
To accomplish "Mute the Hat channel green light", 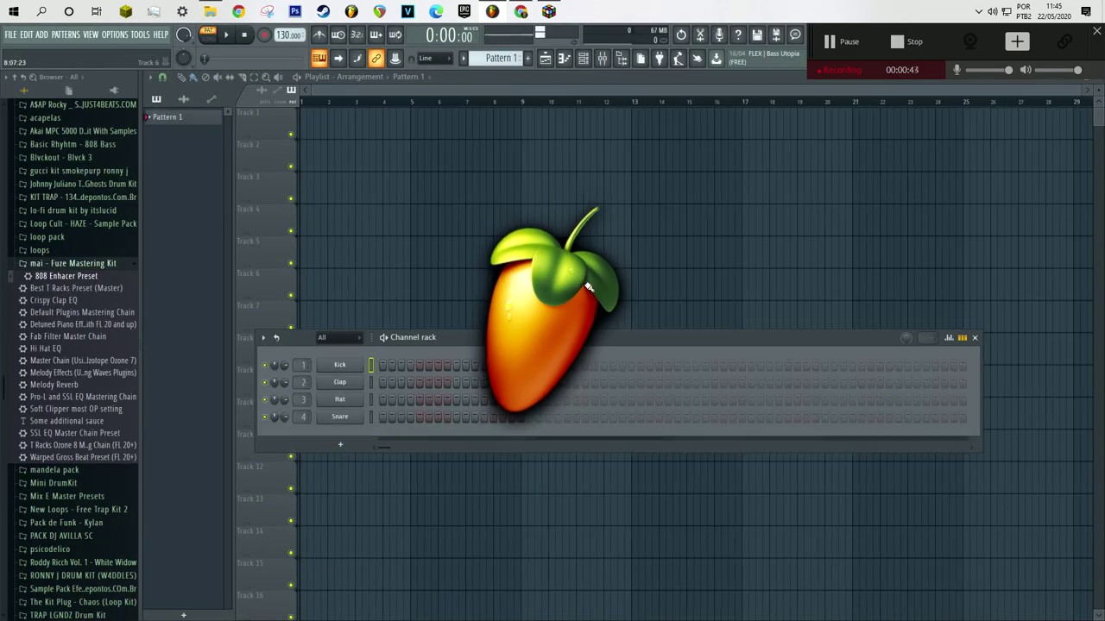I will tap(265, 399).
